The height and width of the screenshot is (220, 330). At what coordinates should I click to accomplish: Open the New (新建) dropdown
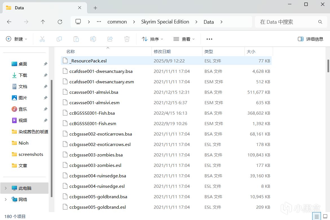pyautogui.click(x=17, y=39)
